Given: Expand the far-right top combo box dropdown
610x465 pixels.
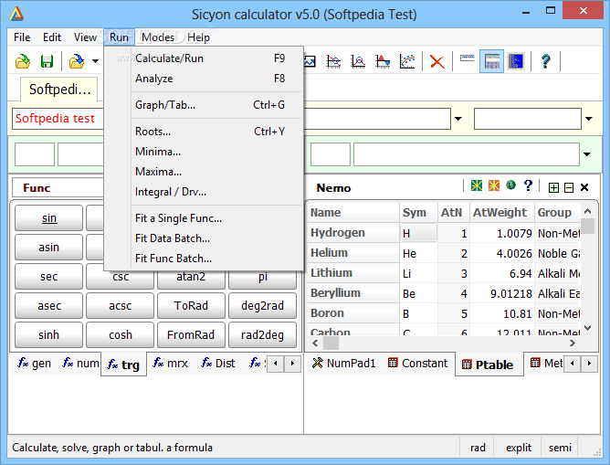Looking at the screenshot, I should pos(589,119).
